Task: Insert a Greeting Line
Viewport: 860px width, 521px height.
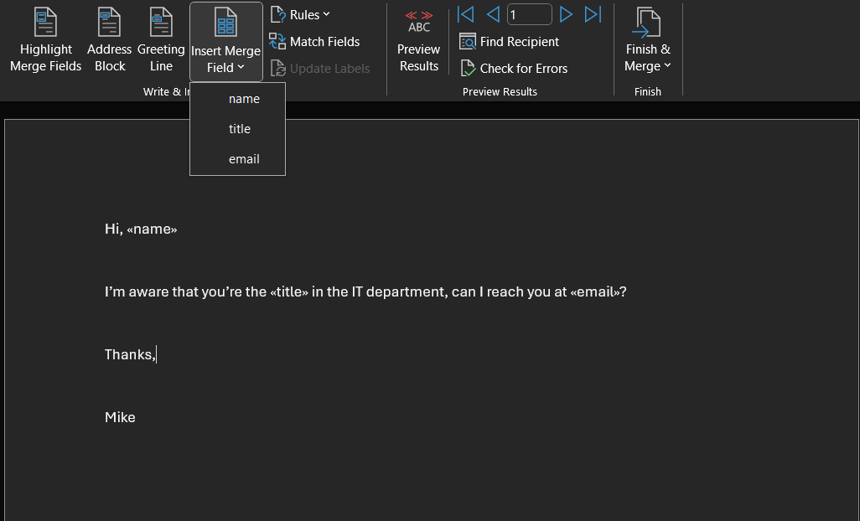Action: pos(161,22)
